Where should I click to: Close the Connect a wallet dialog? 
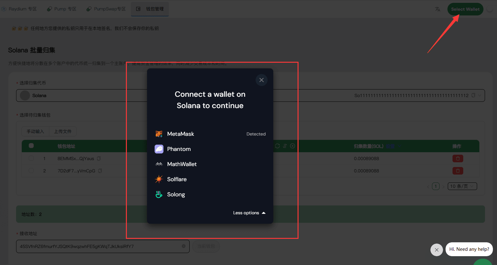coord(262,80)
